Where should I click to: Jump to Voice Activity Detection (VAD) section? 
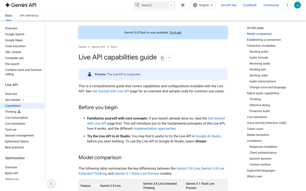[267, 123]
